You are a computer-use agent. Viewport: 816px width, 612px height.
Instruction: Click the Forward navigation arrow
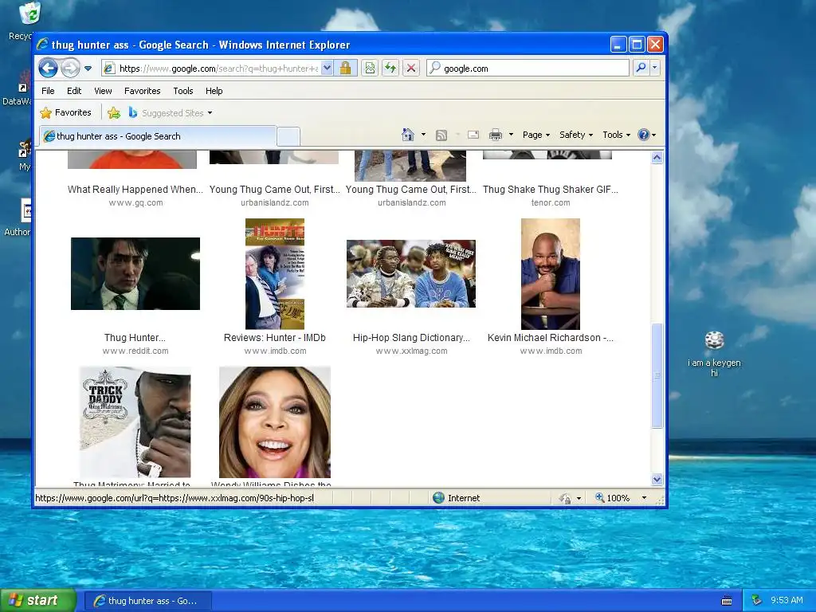coord(70,69)
